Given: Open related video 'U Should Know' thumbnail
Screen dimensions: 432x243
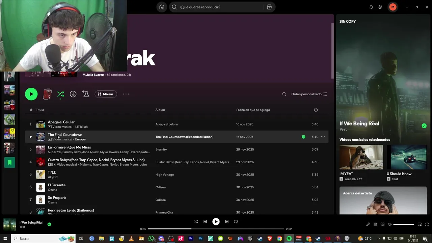Looking at the screenshot, I should [x=407, y=157].
